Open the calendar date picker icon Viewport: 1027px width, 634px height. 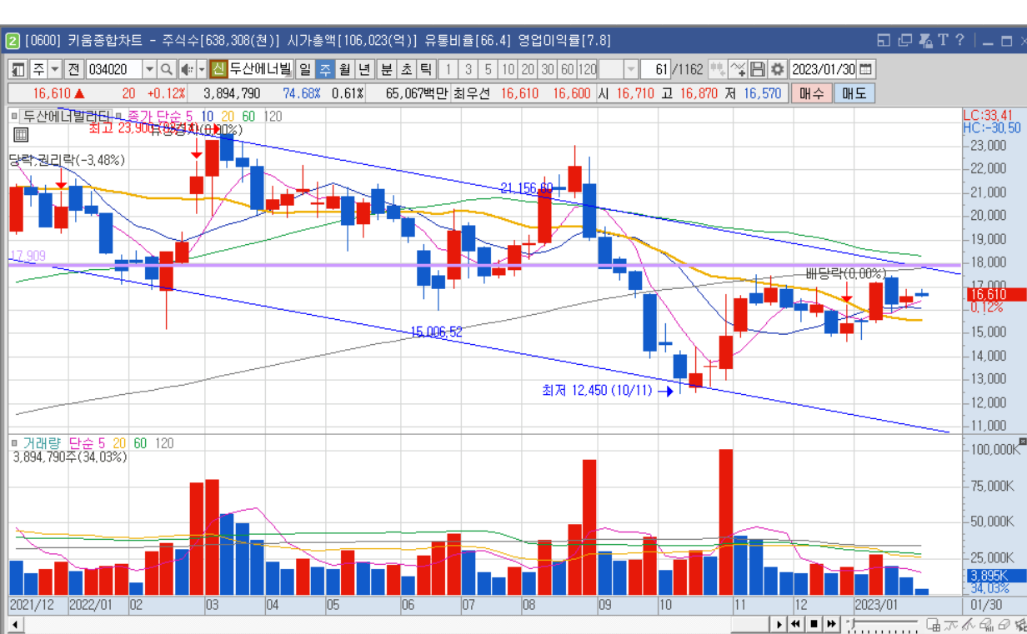tap(866, 69)
